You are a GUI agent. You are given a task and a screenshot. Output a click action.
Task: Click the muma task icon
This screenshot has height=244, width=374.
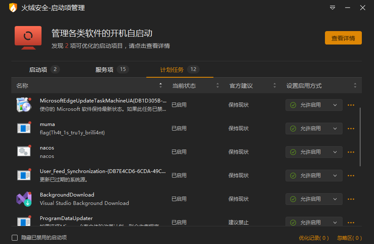[x=24, y=128]
